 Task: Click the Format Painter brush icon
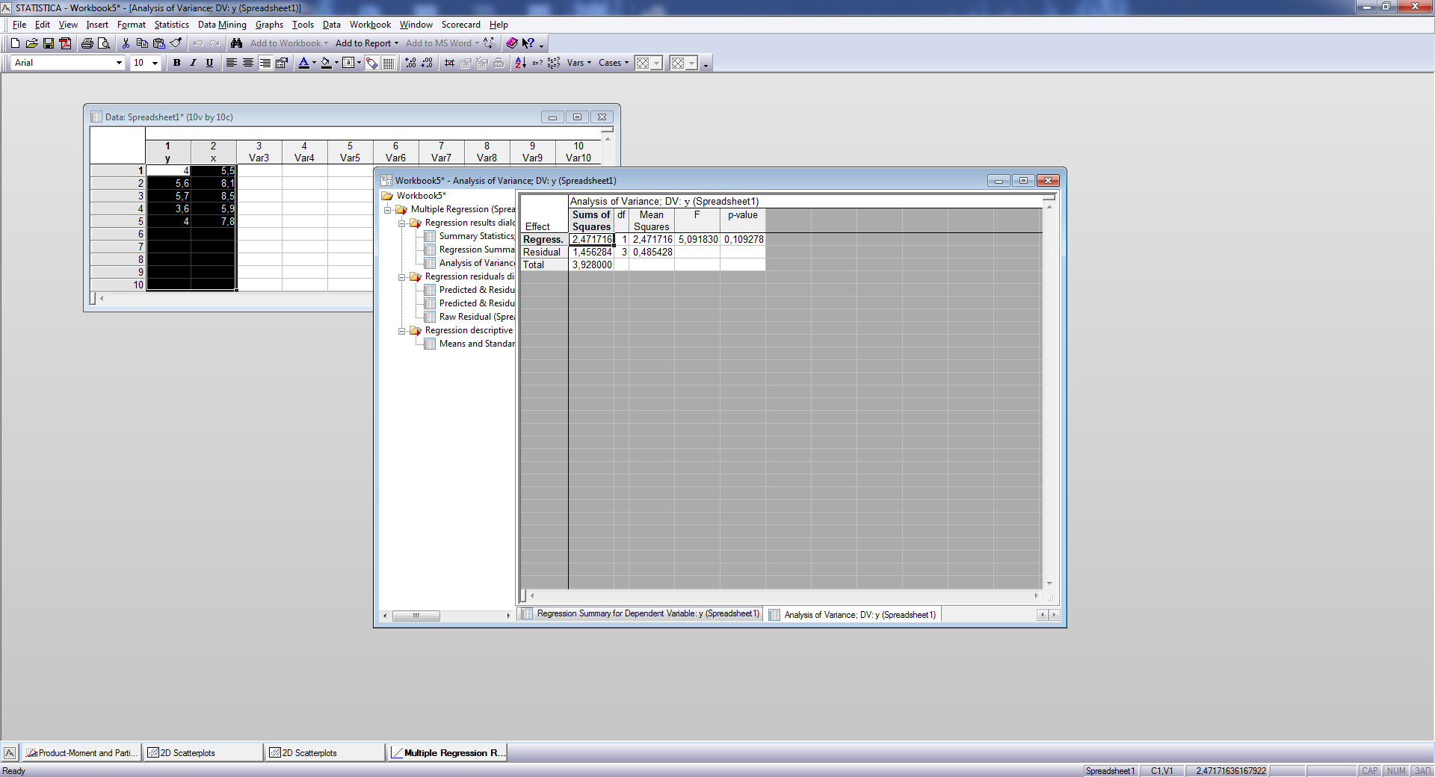click(176, 43)
